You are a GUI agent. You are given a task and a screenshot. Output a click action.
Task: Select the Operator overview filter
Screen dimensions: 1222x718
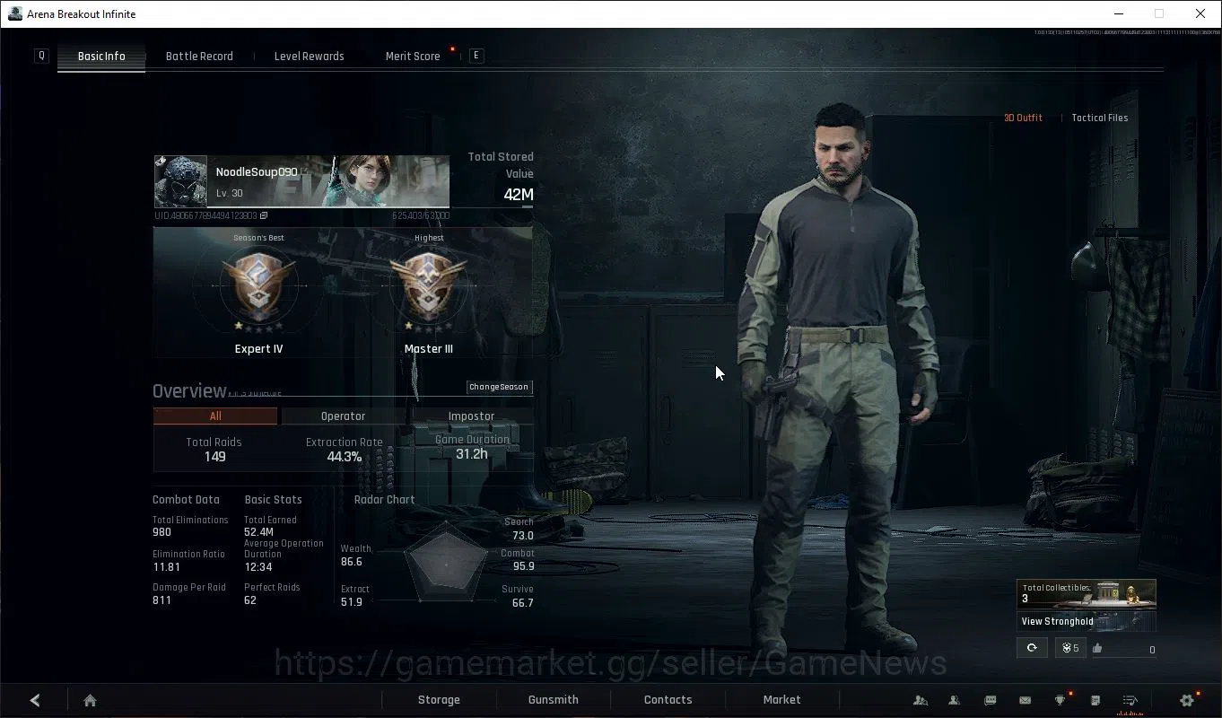343,416
